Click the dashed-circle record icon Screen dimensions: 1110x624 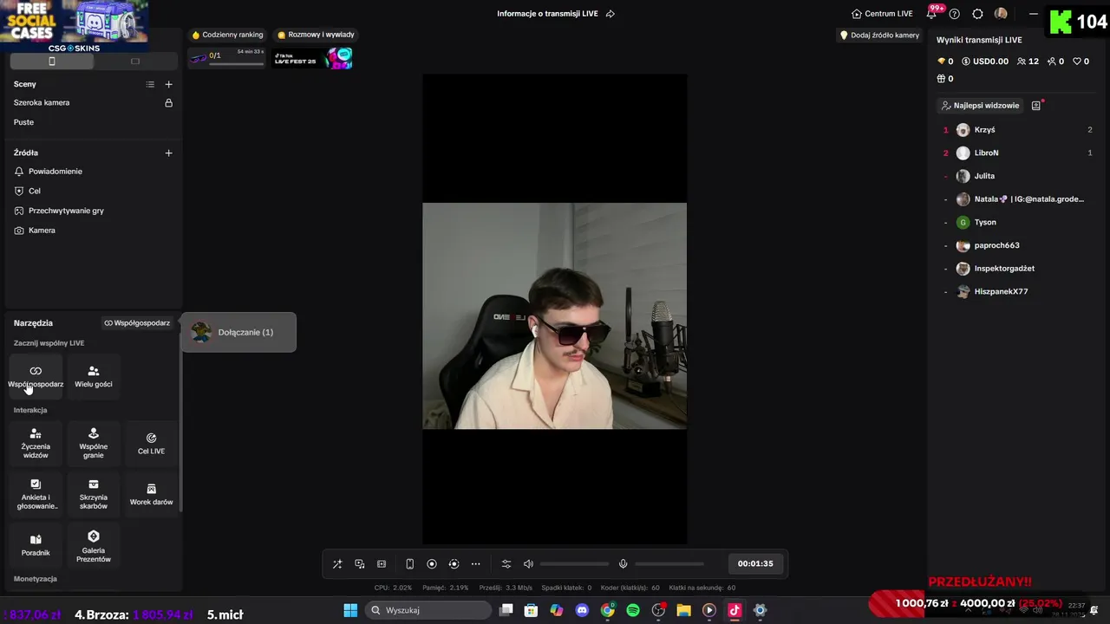[x=454, y=564]
